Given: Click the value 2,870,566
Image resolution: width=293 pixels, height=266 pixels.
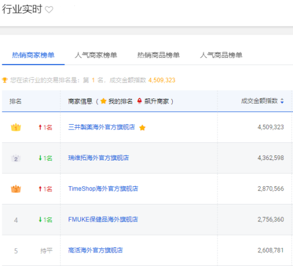Looking at the screenshot, I should coord(271,189).
